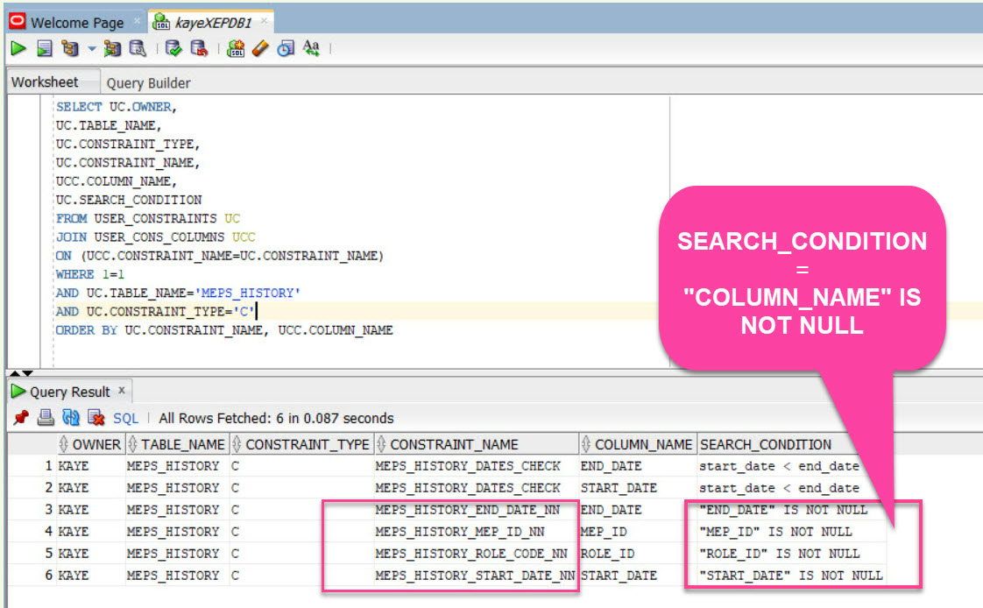This screenshot has width=983, height=608.
Task: Click cell MEPS_HISTORY_ROLE_CODE_NN
Action: pos(470,554)
